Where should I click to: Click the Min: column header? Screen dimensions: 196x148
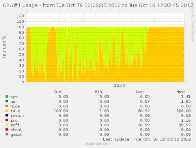point(99,92)
